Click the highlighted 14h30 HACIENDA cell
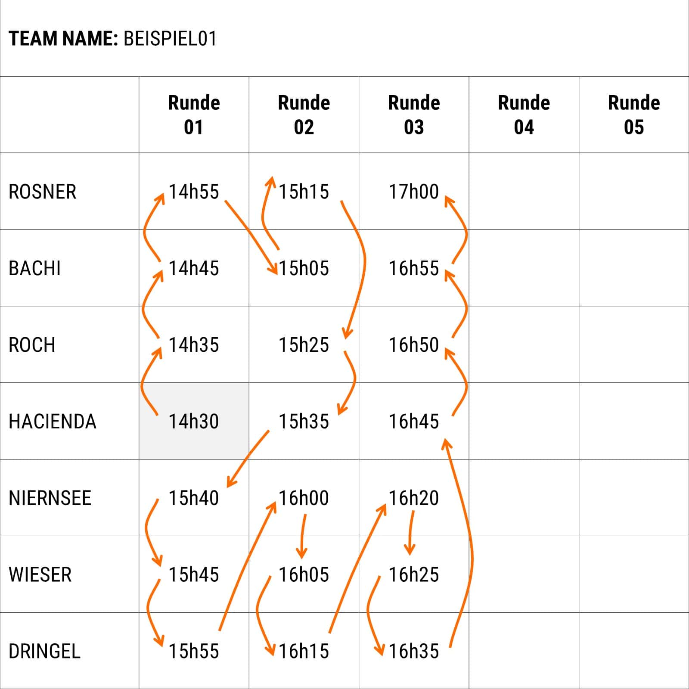This screenshot has width=689, height=689. pos(194,421)
